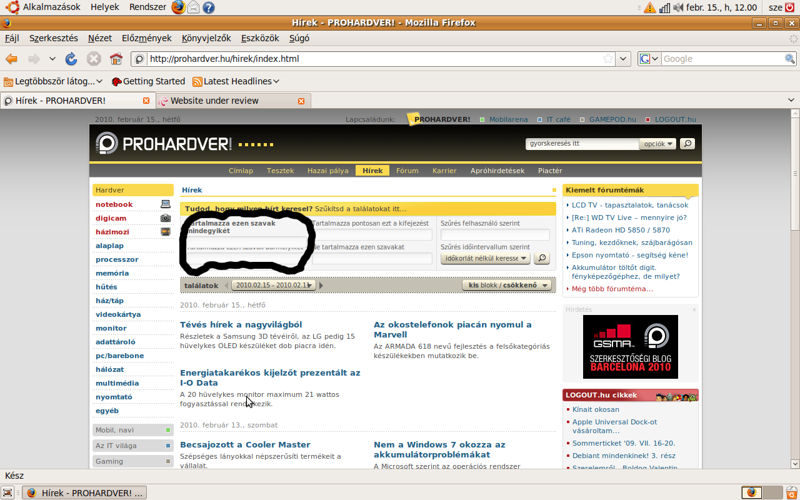Open the Előzmények menu

click(x=147, y=38)
